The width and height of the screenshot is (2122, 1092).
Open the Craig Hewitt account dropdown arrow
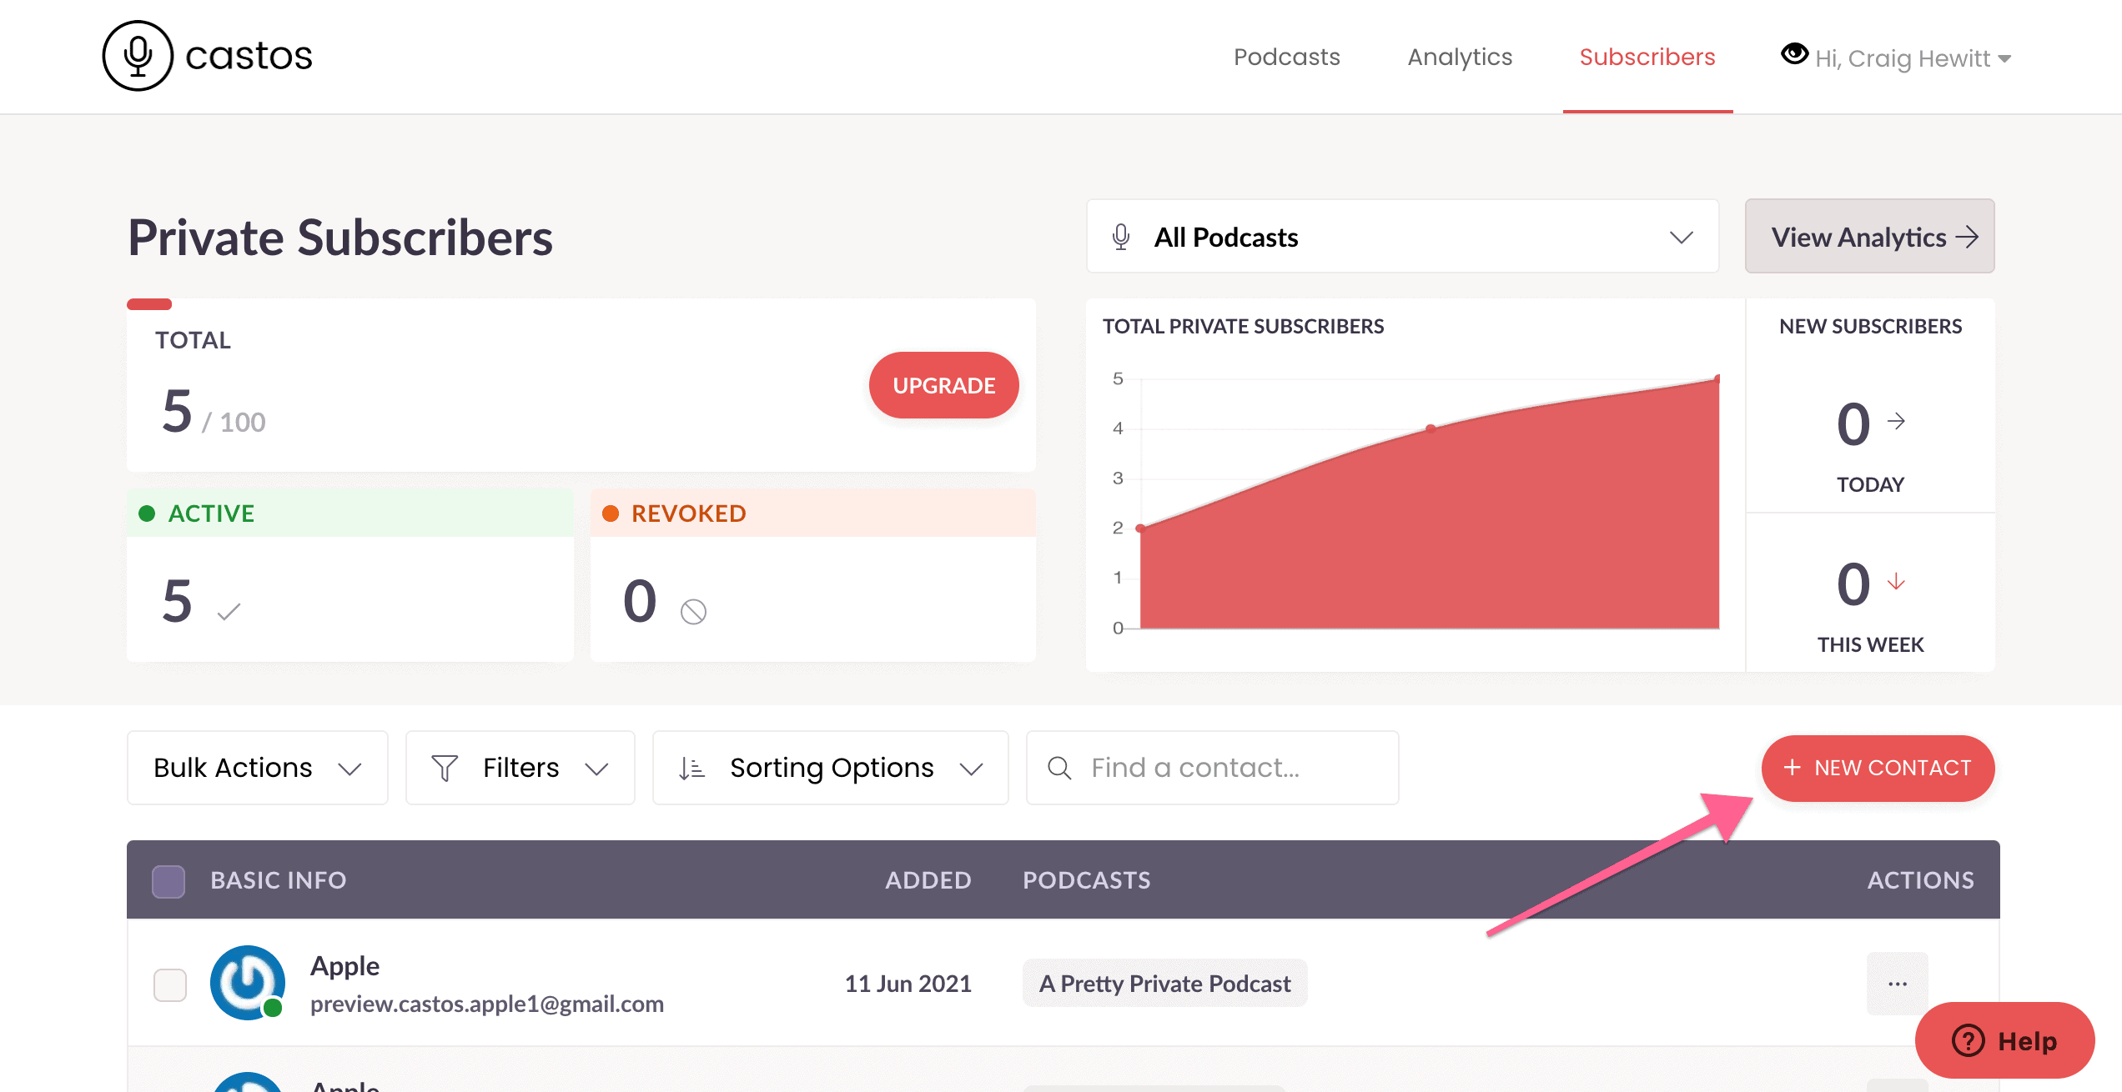click(2004, 58)
